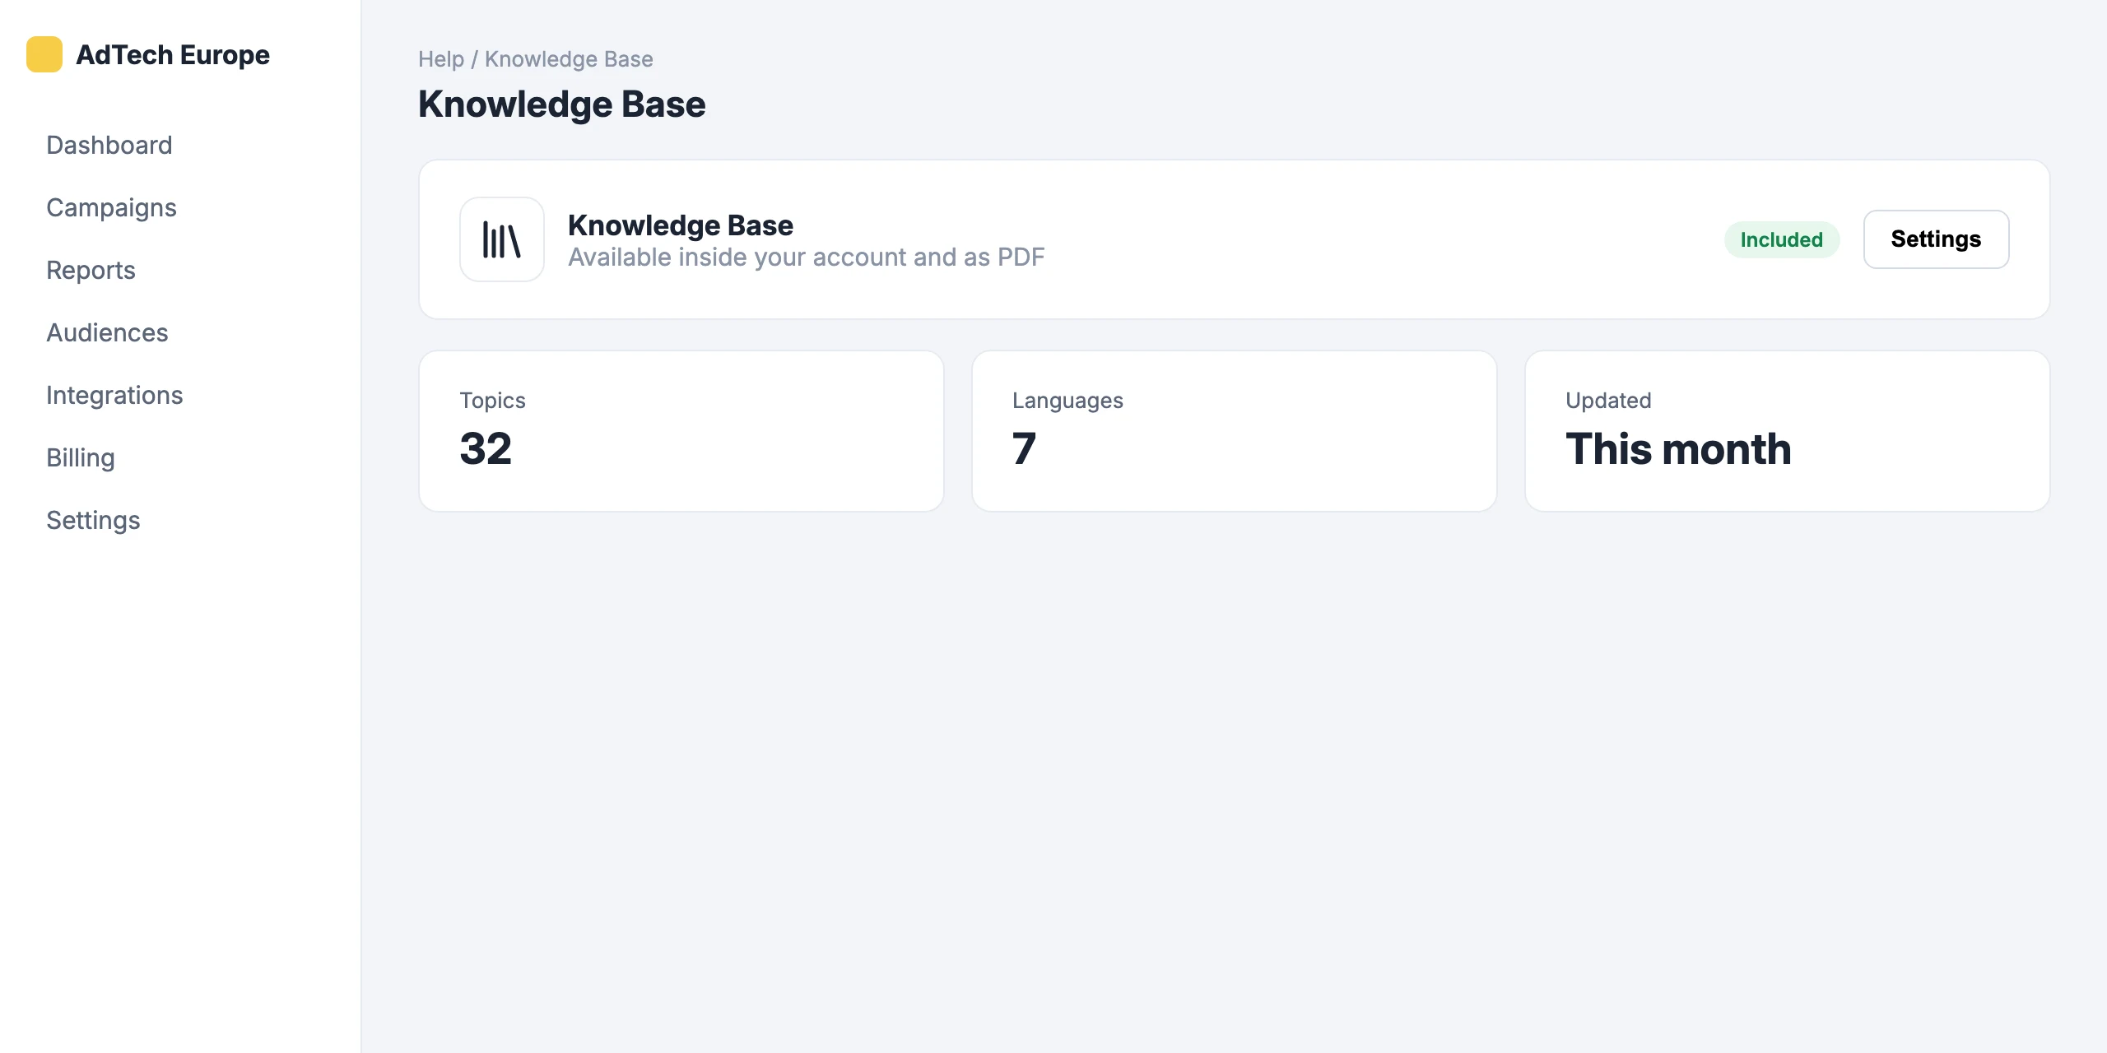Go to Billing in the sidebar
This screenshot has width=2107, height=1053.
[81, 457]
